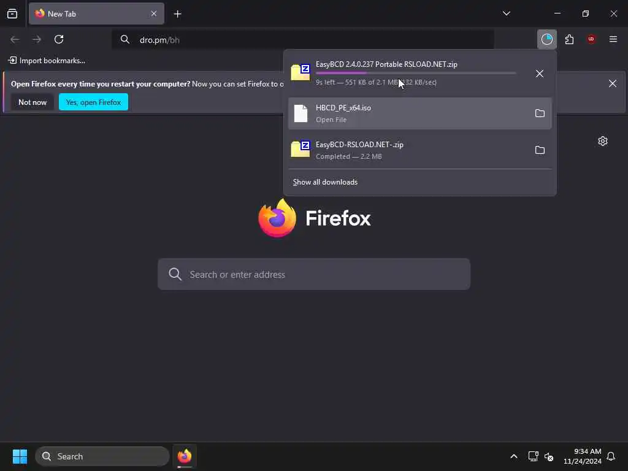The width and height of the screenshot is (628, 471).
Task: Click the taskbar Search box
Action: 102,456
